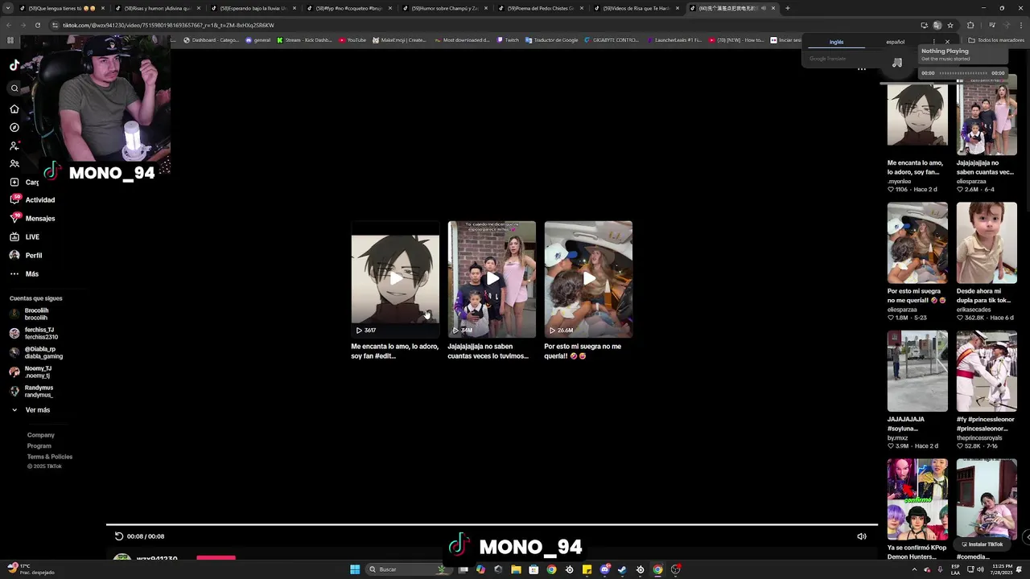Image resolution: width=1030 pixels, height=579 pixels.
Task: Click the browser Reload button
Action: click(x=37, y=25)
